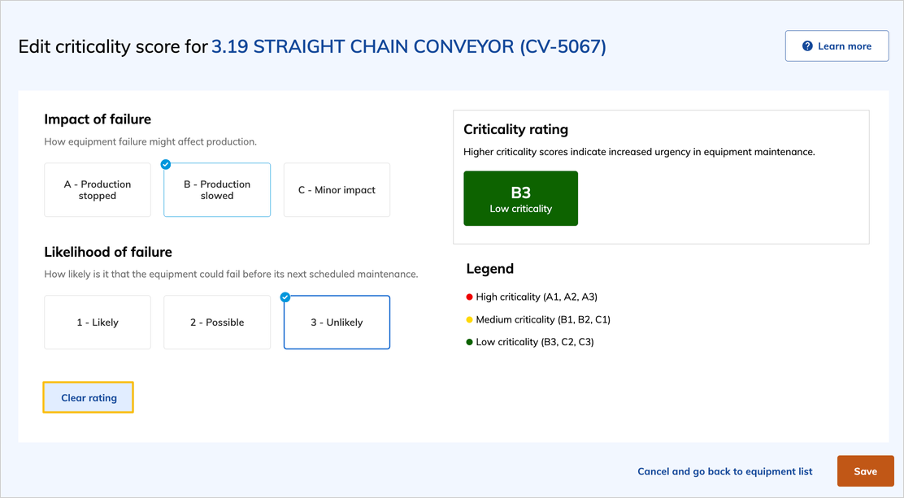This screenshot has width=904, height=498.
Task: Select A - Production stopped impact
Action: (x=98, y=190)
